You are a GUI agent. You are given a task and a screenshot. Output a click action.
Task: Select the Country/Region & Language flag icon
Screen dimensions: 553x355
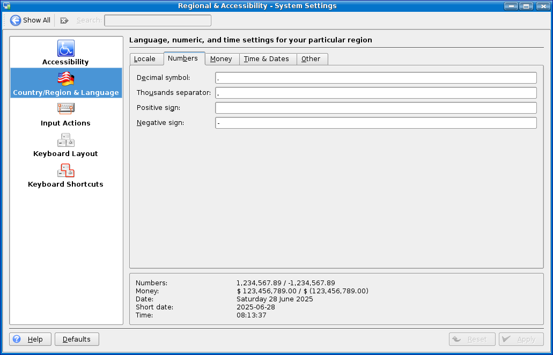[x=66, y=79]
